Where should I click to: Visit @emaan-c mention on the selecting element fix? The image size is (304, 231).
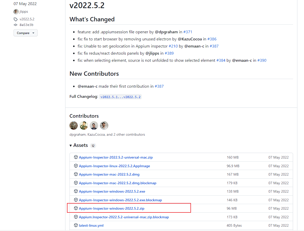click(242, 60)
